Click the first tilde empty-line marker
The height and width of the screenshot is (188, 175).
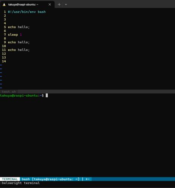1,65
